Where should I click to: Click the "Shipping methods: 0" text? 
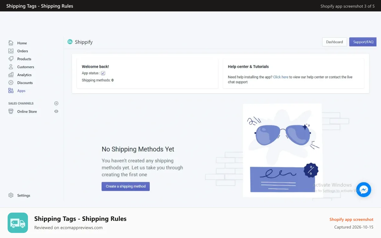point(97,80)
